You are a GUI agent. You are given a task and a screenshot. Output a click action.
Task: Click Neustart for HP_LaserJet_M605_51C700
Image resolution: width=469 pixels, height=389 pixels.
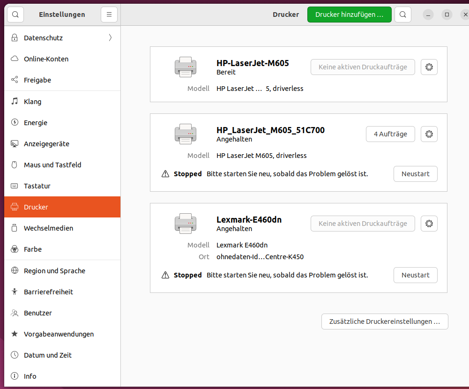pyautogui.click(x=416, y=174)
